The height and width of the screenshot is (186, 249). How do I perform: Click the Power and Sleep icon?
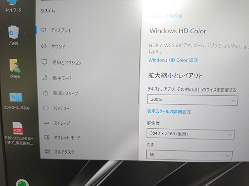45,93
